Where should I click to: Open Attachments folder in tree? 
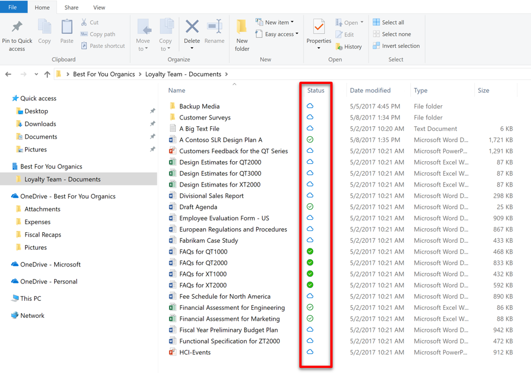tap(38, 209)
